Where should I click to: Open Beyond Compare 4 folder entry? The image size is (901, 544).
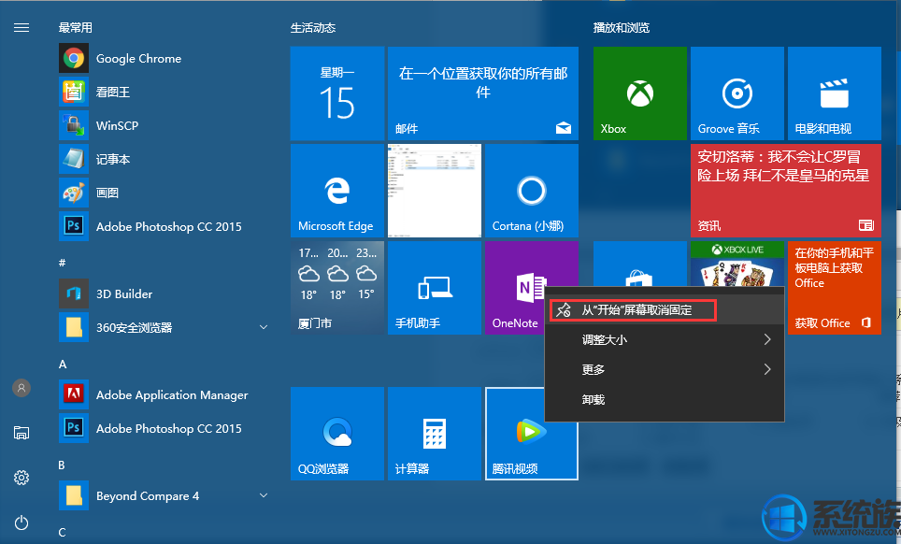[x=164, y=495]
